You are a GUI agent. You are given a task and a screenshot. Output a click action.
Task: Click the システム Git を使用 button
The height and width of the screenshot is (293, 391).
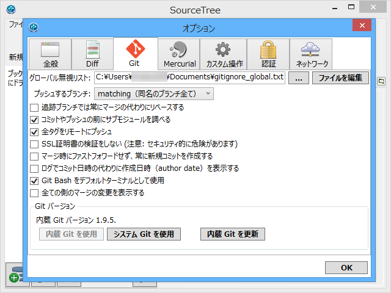[x=144, y=234]
